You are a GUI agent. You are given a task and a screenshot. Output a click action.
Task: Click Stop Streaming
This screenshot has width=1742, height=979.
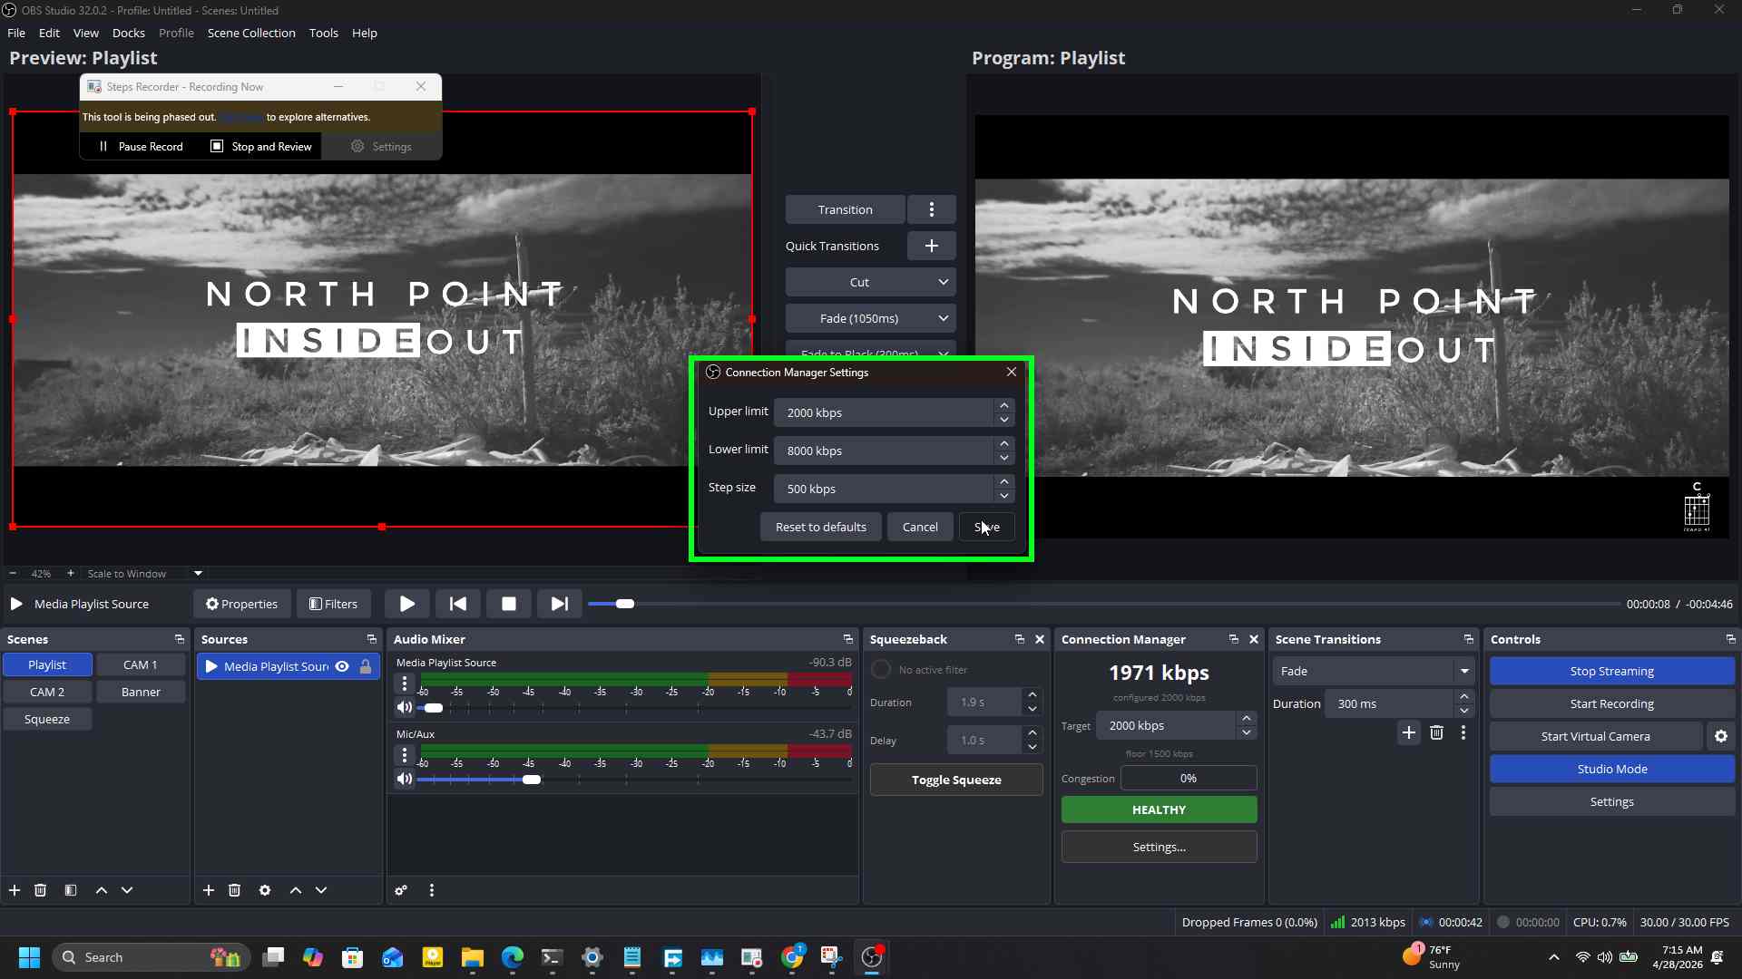pyautogui.click(x=1612, y=671)
